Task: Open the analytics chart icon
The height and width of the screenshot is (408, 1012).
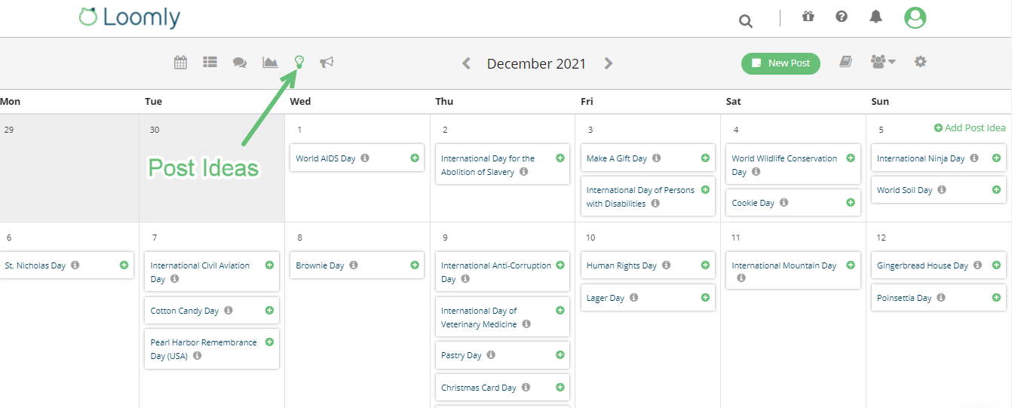Action: (x=270, y=63)
